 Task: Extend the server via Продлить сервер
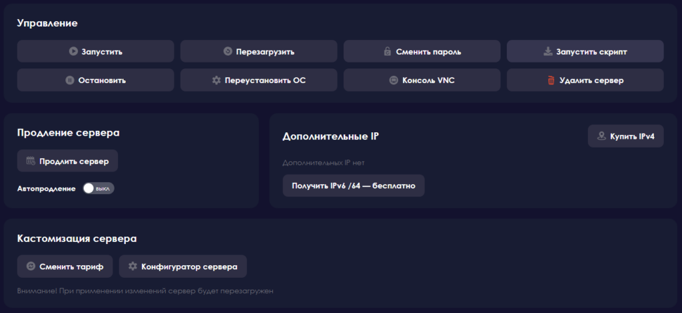tap(67, 161)
